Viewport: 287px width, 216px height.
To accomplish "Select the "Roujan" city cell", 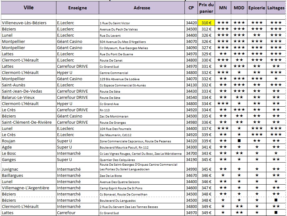I will click(x=29, y=141).
